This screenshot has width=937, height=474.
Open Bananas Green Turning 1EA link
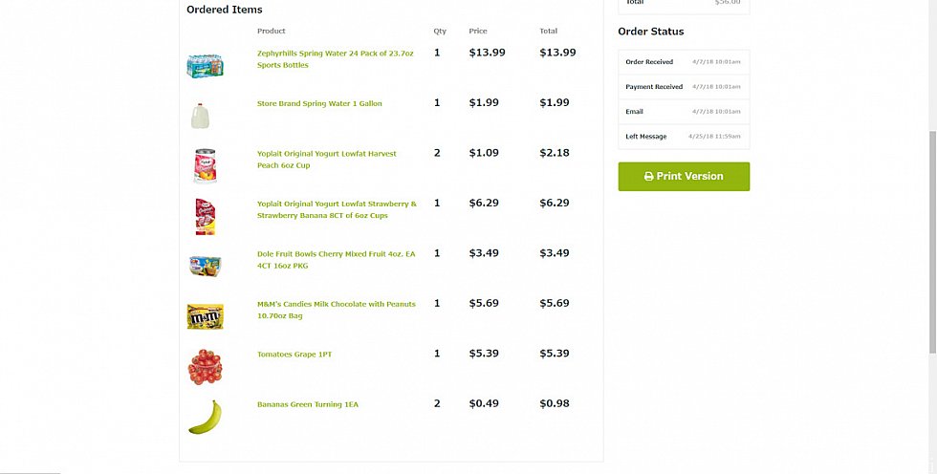pyautogui.click(x=308, y=404)
